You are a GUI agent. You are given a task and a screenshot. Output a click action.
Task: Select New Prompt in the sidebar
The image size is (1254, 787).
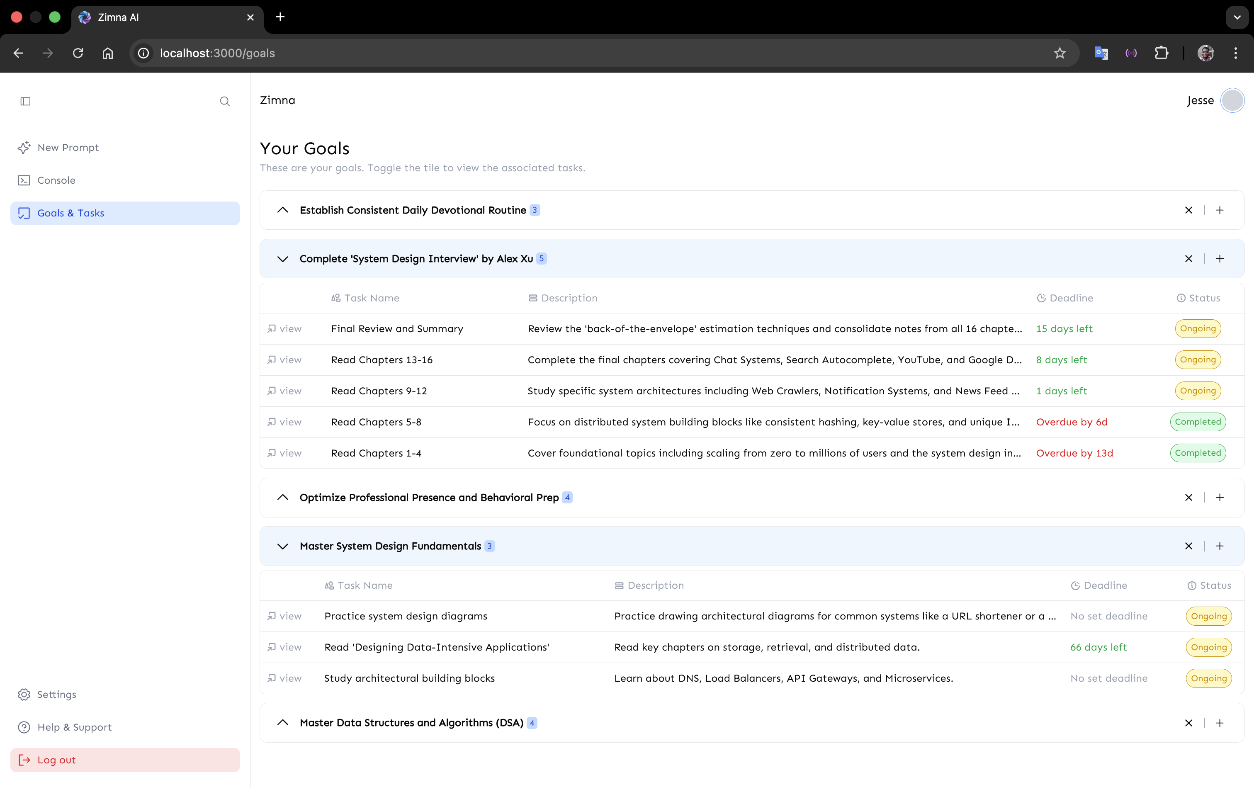tap(68, 148)
